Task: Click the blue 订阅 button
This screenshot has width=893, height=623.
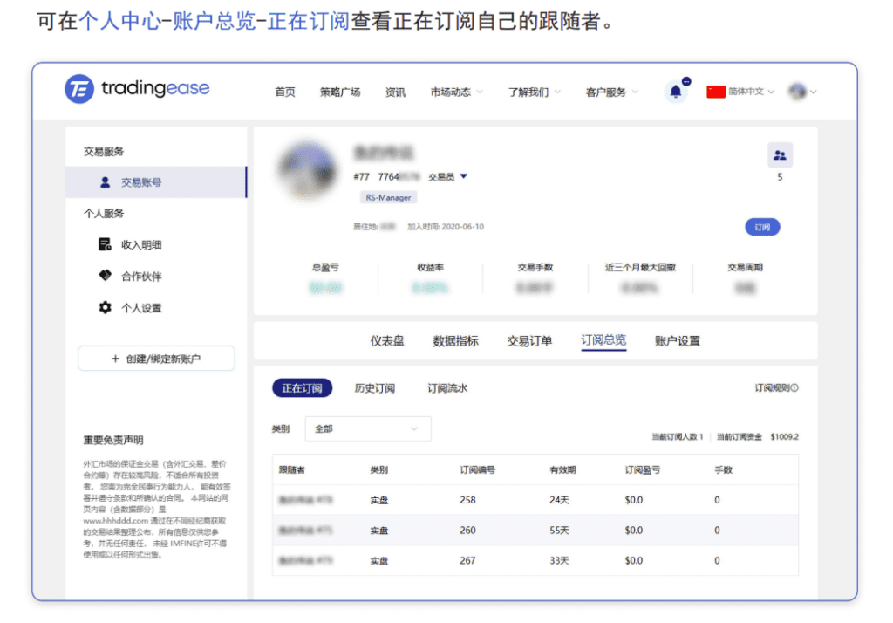Action: [762, 227]
